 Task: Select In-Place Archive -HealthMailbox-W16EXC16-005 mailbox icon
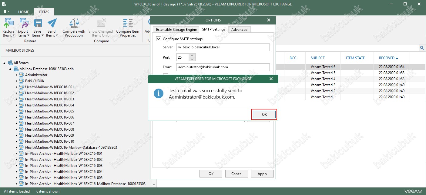[22, 178]
